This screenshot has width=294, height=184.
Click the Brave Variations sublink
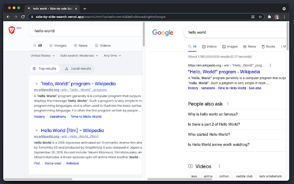[57, 116]
